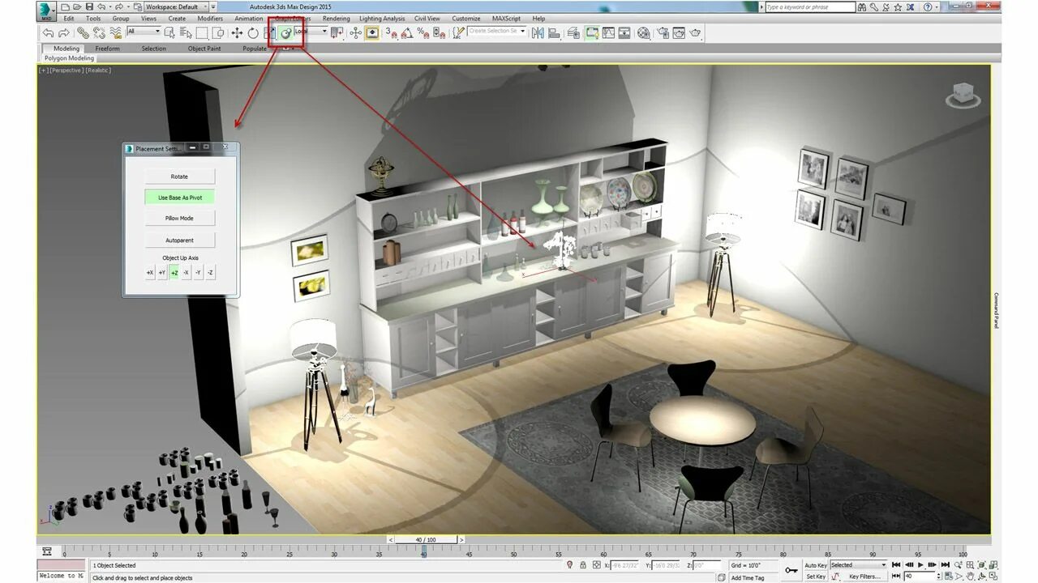Pick the Rectangular Selection Region tool
The height and width of the screenshot is (583, 1038).
pos(202,33)
